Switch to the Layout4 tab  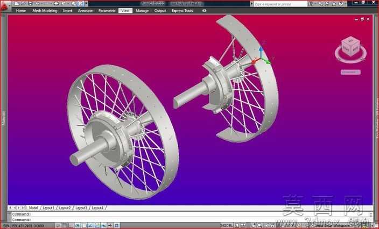pos(97,207)
